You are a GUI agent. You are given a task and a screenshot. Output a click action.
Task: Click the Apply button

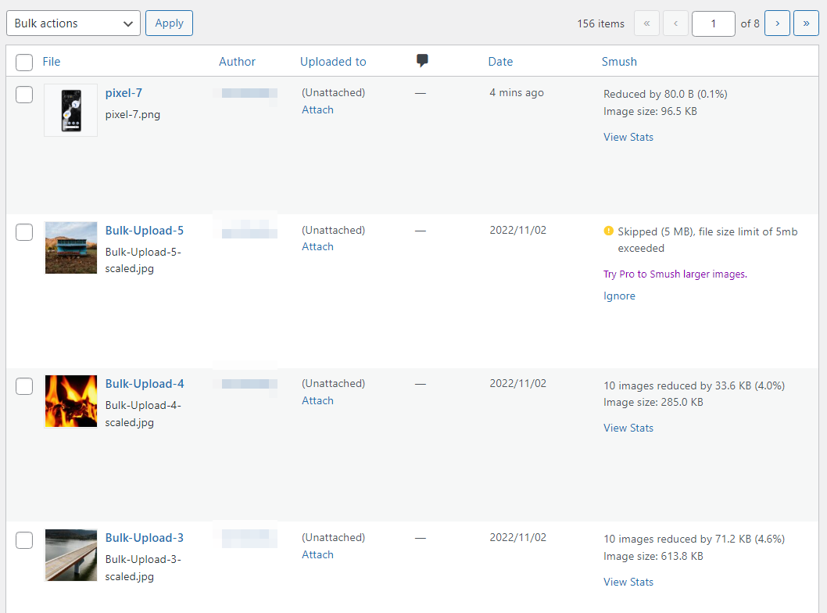coord(170,23)
